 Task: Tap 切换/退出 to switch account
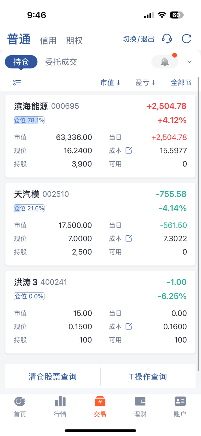coord(139,39)
